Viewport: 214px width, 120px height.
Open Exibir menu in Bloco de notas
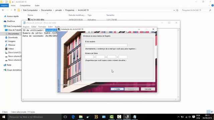[50, 27]
